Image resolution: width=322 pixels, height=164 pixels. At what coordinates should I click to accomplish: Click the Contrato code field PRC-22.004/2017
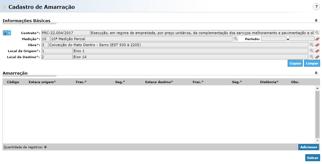pos(66,33)
